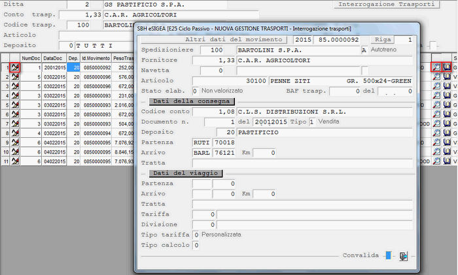Click the Partenza code field showing RUTI
Image resolution: width=458 pixels, height=275 pixels.
coord(202,142)
